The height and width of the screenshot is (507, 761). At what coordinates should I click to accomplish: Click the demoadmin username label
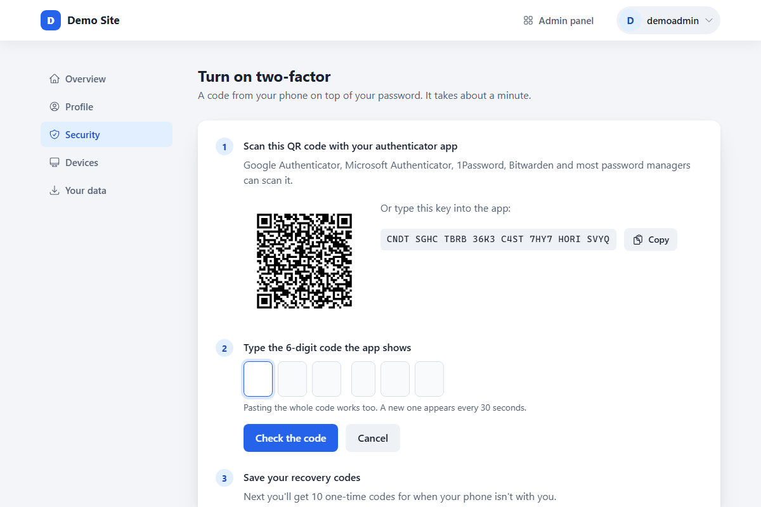coord(673,21)
